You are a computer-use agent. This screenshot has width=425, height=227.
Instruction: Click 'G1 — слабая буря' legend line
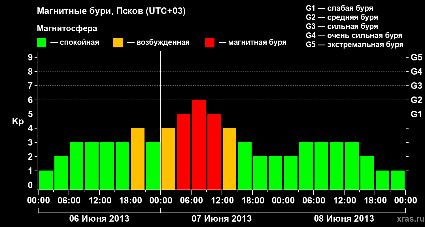pos(339,8)
